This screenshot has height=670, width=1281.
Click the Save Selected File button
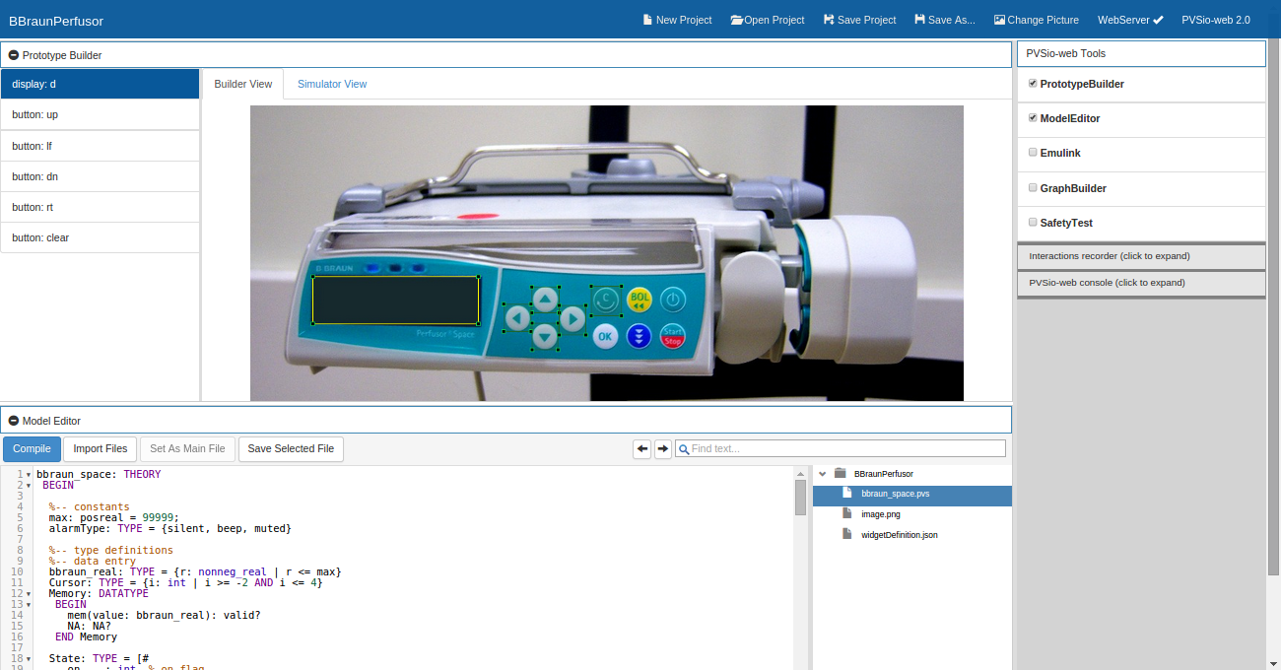pos(291,449)
